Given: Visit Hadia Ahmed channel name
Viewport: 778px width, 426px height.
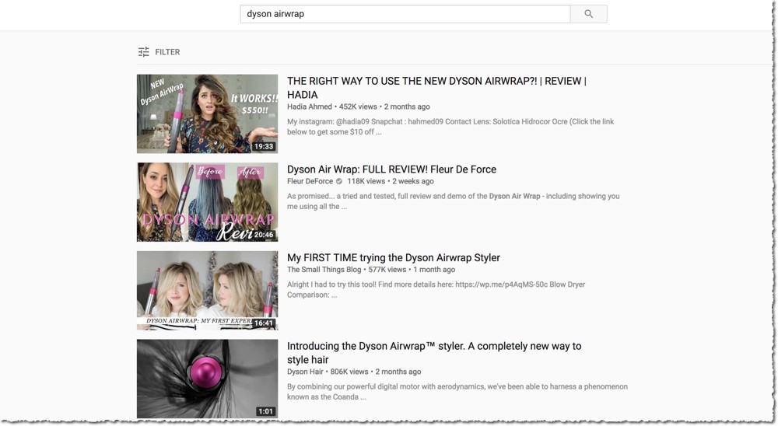Looking at the screenshot, I should [309, 106].
